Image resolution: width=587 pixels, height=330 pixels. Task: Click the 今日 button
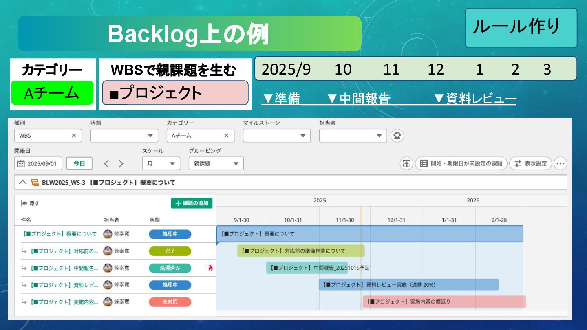point(79,163)
